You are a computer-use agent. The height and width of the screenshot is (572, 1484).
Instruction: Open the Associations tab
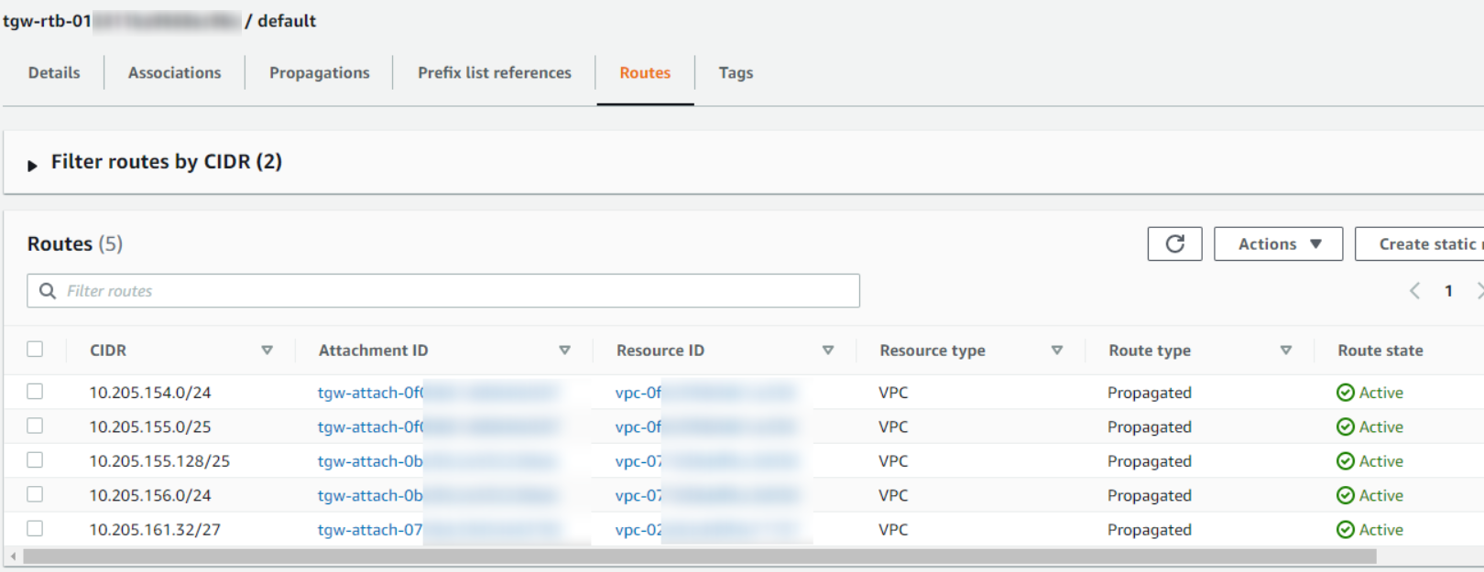pyautogui.click(x=174, y=73)
